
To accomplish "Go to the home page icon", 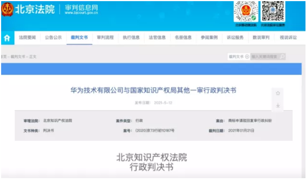I will click(x=7, y=38).
